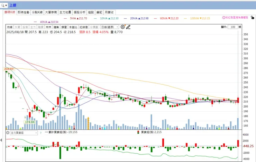Click the 174.94 low price label
The height and width of the screenshot is (162, 256).
[x=30, y=122]
